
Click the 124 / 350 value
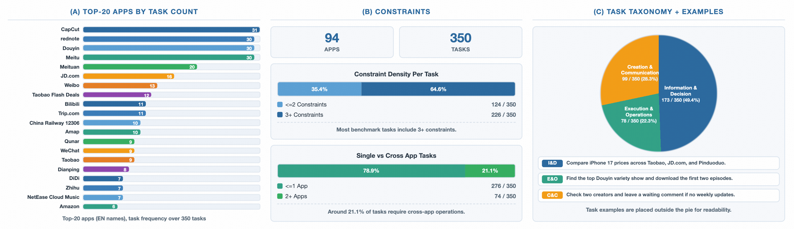click(504, 105)
